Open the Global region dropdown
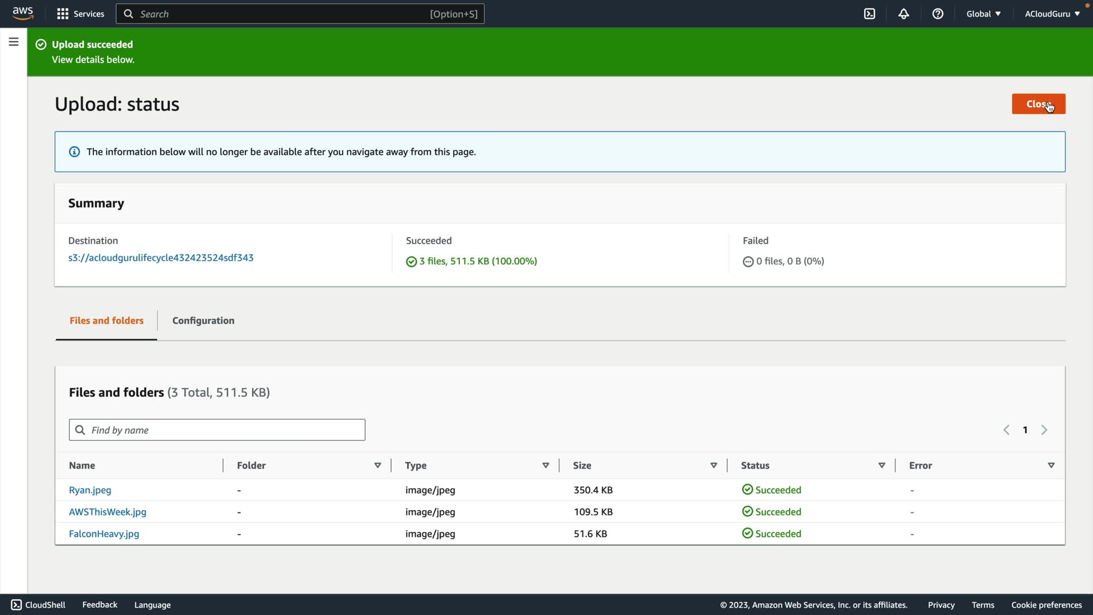 pyautogui.click(x=983, y=14)
